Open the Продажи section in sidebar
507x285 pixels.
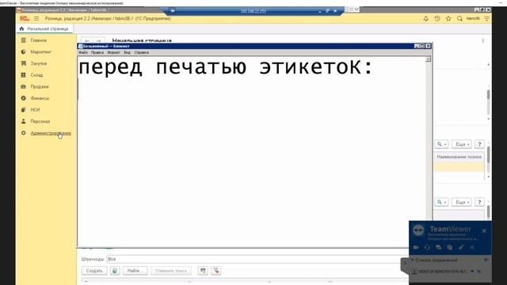tap(40, 86)
